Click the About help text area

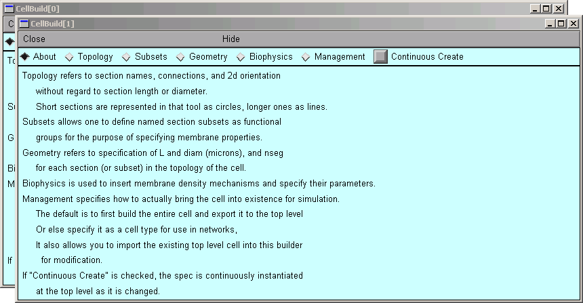(298, 183)
